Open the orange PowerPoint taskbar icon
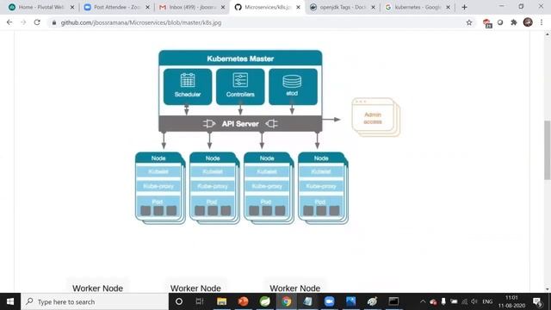Viewport: 551px width, 310px height. coord(243,301)
